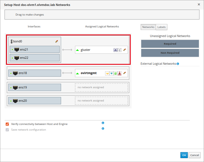
Task: Select the ens18 interface row
Action: 35,73
